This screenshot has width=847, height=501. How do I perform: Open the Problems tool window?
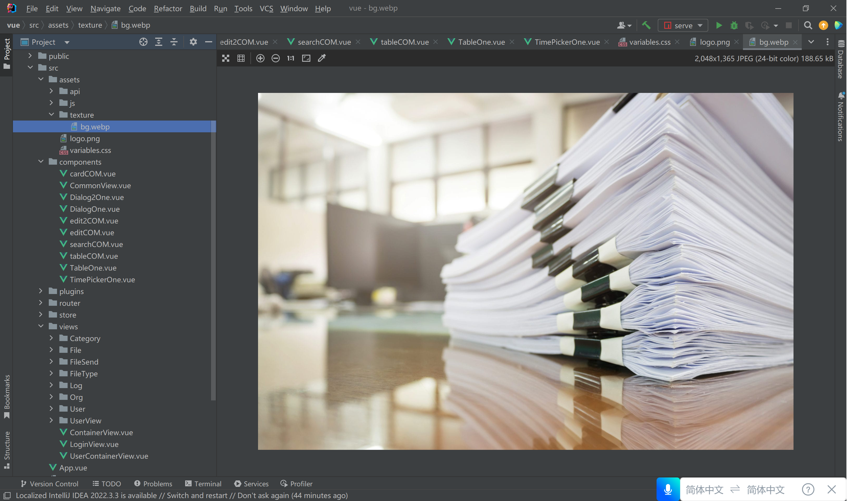(x=153, y=483)
